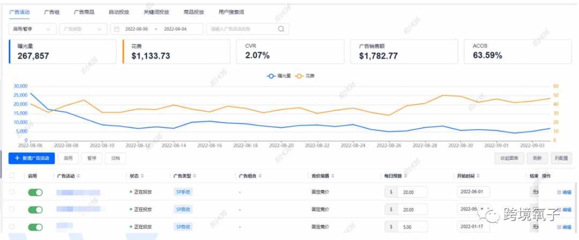Screen dimensions: 579x240
Task: Switch to the 广告商品 tab
Action: (84, 12)
